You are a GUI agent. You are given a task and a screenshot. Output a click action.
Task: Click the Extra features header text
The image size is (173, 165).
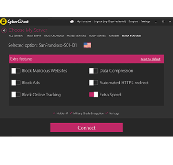22,59
